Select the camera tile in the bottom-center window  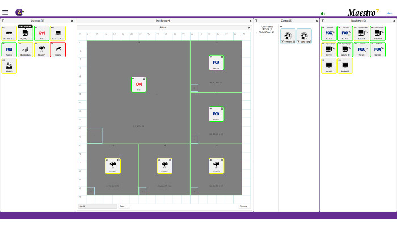point(164,166)
